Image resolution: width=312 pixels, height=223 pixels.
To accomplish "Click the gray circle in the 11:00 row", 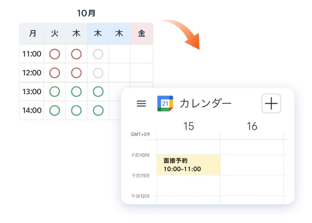I will (98, 54).
